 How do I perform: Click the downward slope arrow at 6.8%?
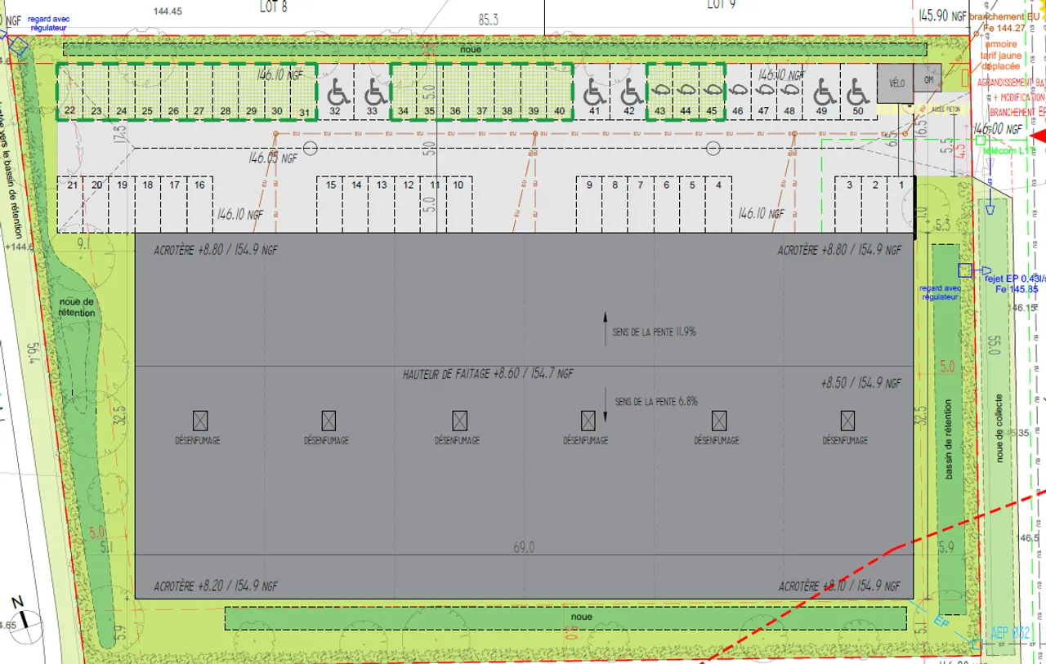[606, 405]
